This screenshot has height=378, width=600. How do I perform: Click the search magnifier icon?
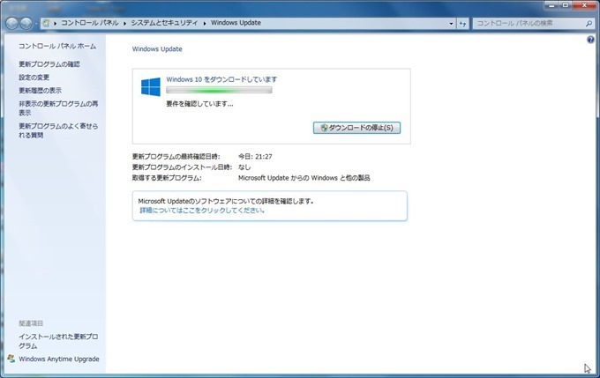[589, 23]
